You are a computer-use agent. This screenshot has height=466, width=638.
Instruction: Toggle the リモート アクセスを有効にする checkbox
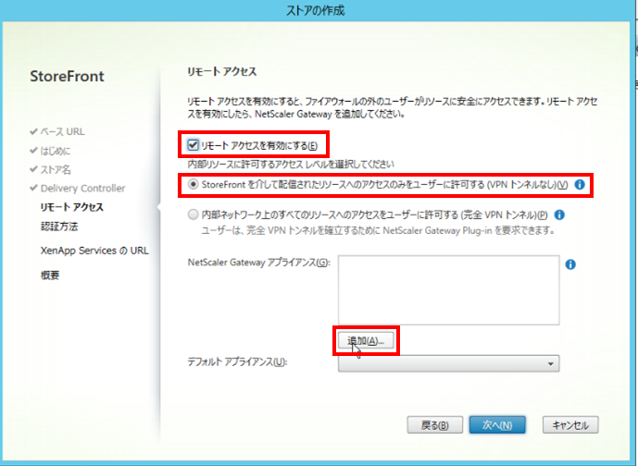tap(193, 145)
